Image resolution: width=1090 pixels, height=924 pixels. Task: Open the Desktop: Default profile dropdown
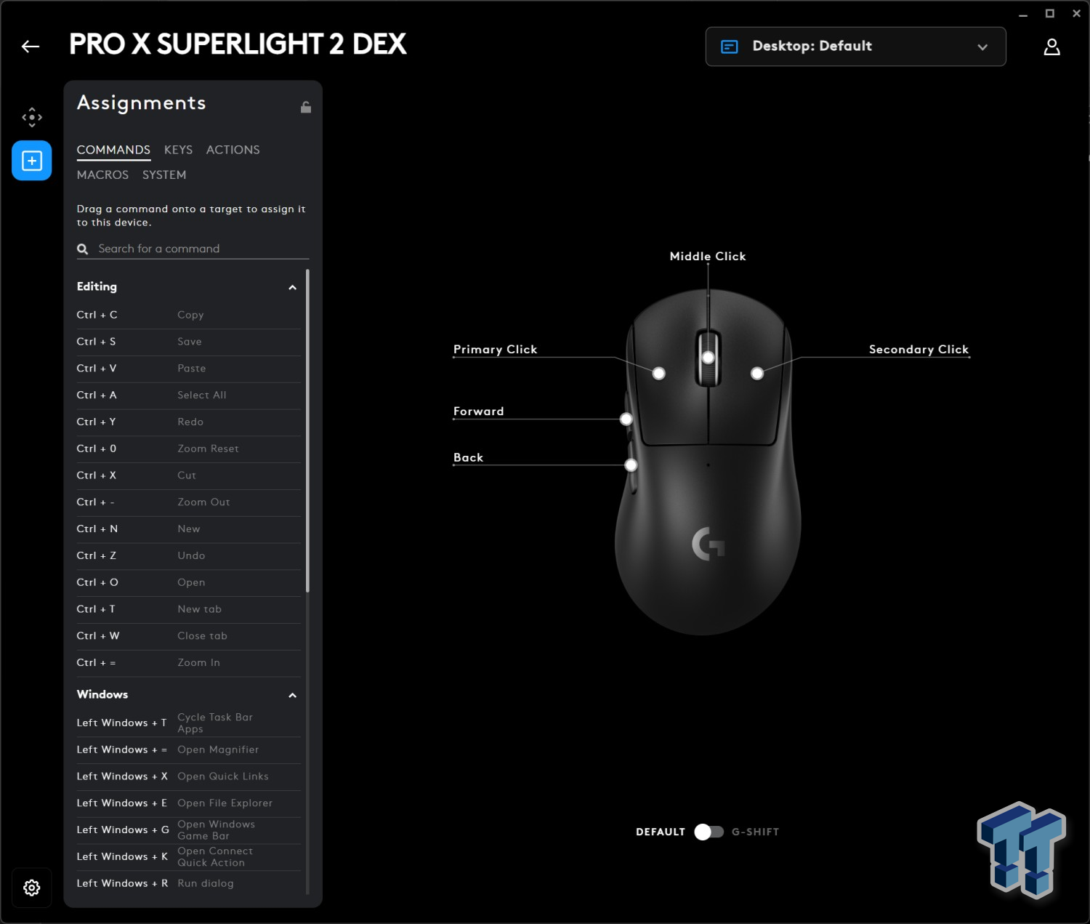click(855, 47)
